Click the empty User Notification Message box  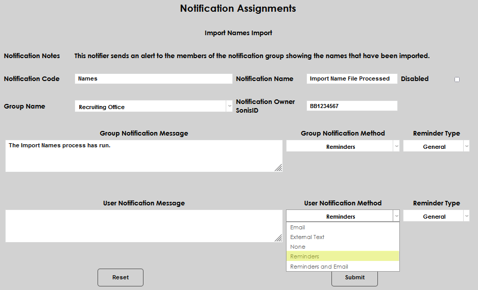click(143, 226)
